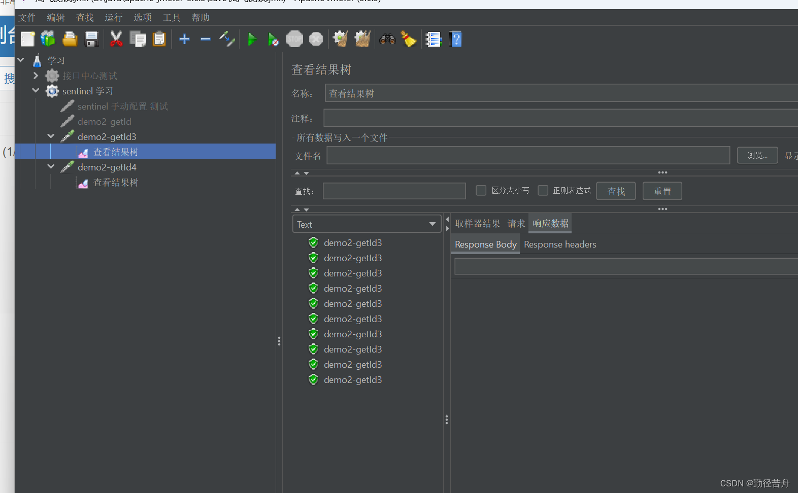The height and width of the screenshot is (493, 798).
Task: Click the Cut scissors icon
Action: tap(116, 39)
